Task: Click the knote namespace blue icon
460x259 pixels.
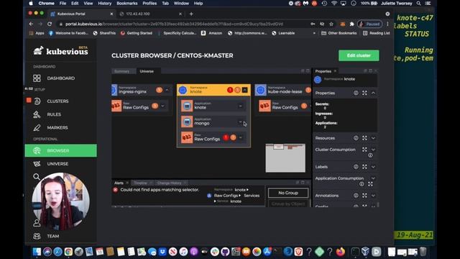Action: point(183,90)
